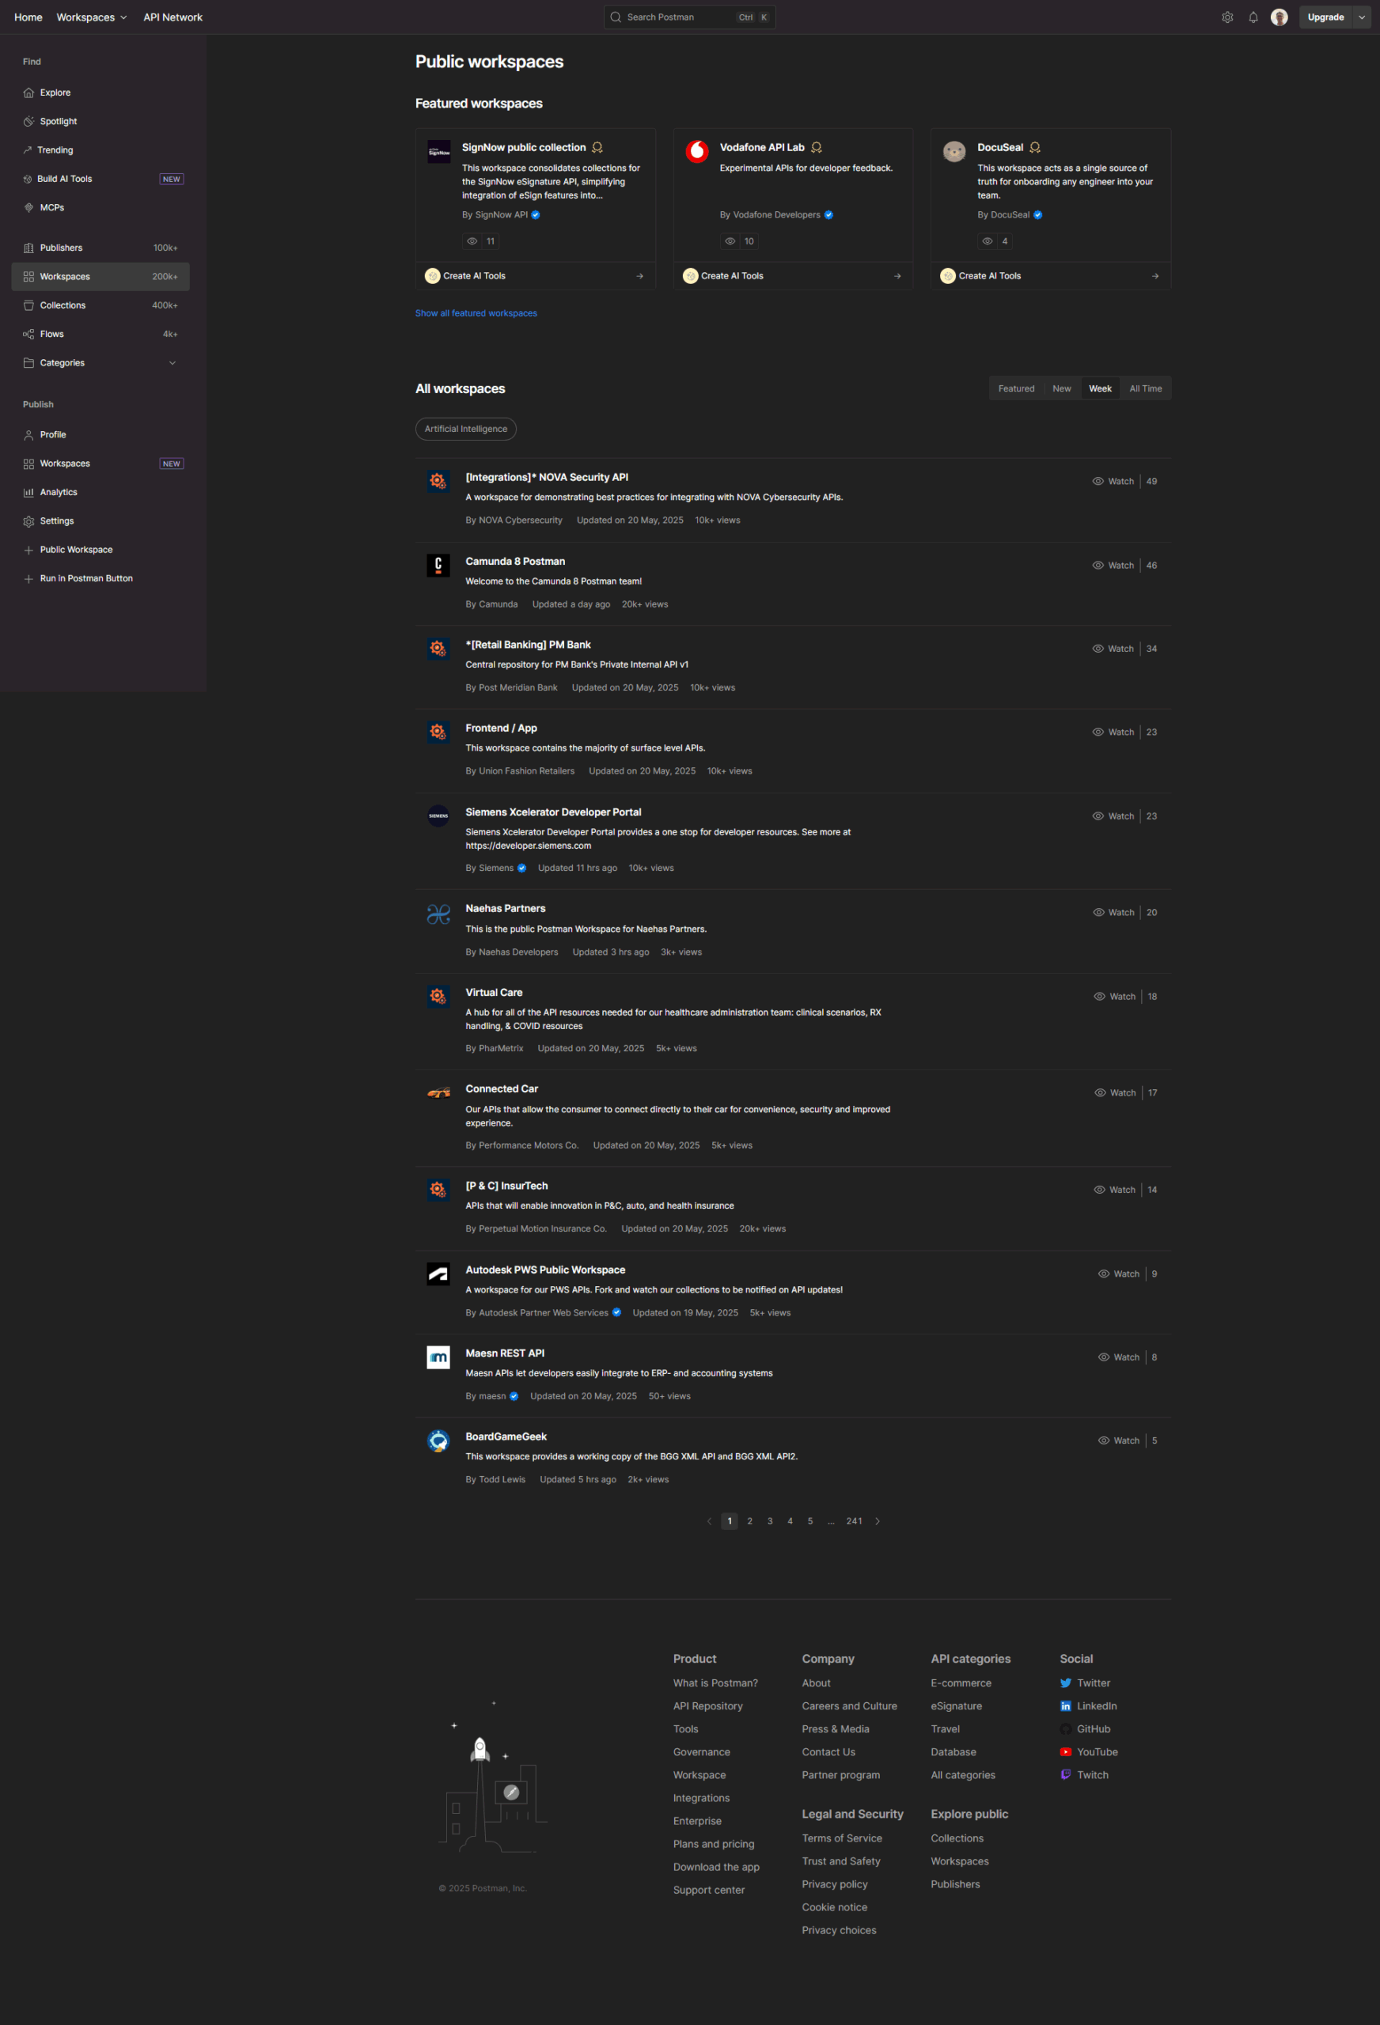1380x2025 pixels.
Task: Click the DocuSeal workspace avatar
Action: pos(953,152)
